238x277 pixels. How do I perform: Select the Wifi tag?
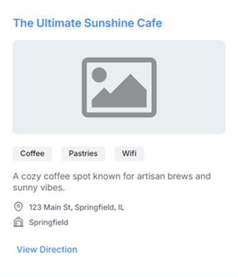pos(129,154)
